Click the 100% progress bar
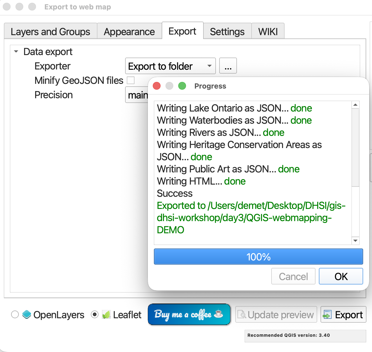This screenshot has width=372, height=352. (258, 257)
